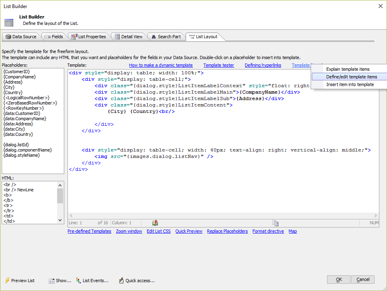
Task: Select {Address} placeholder
Action: click(x=13, y=82)
